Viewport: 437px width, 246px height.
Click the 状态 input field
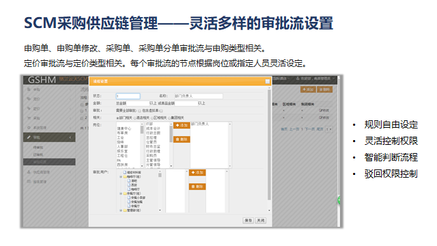pos(128,96)
